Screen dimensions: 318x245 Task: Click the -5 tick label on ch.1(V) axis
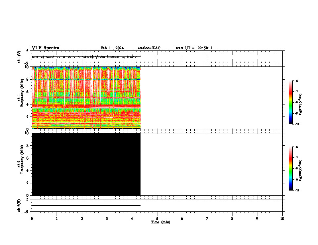27,63
